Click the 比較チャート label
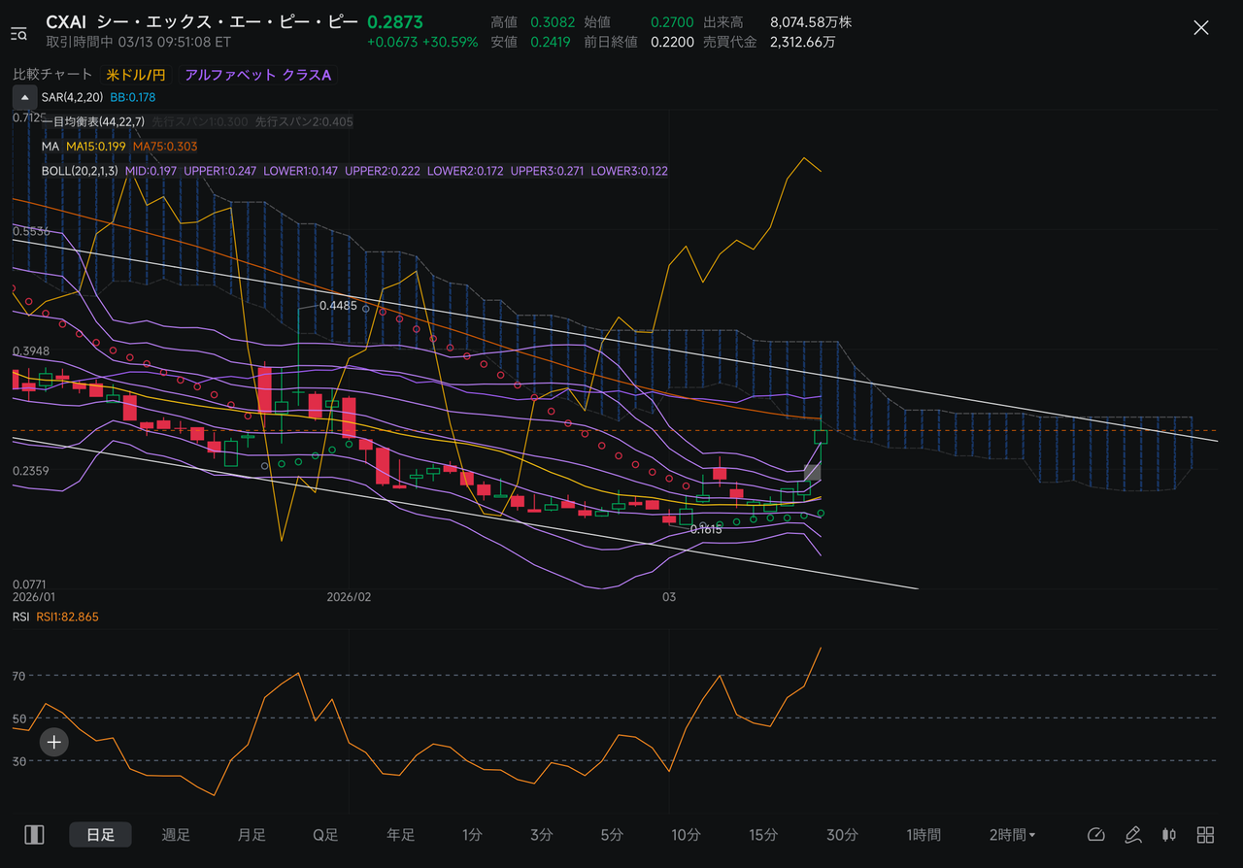 pyautogui.click(x=52, y=75)
